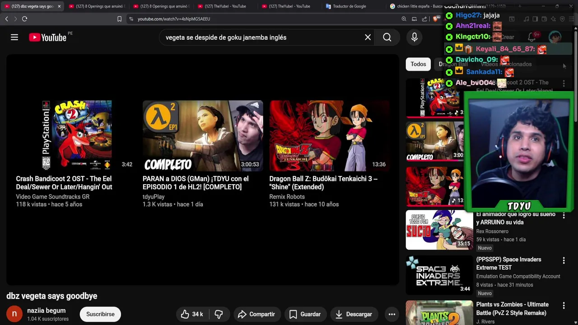
Task: Switch to first 'TheYubel - YouTube' tab
Action: tap(225, 6)
